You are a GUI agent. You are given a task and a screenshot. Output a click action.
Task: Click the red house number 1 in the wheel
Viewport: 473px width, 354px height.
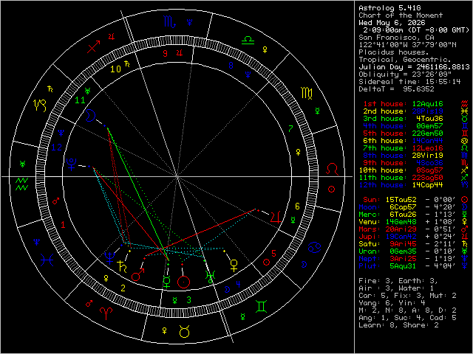click(x=63, y=224)
